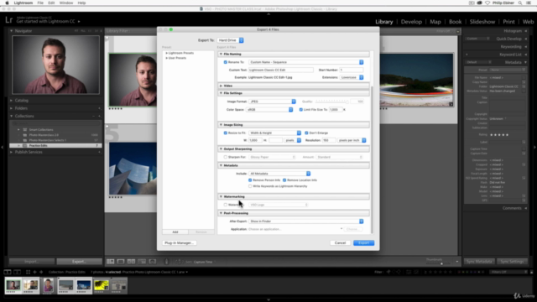This screenshot has height=302, width=537.
Task: Toggle Resize to Fit checkbox
Action: coord(226,133)
